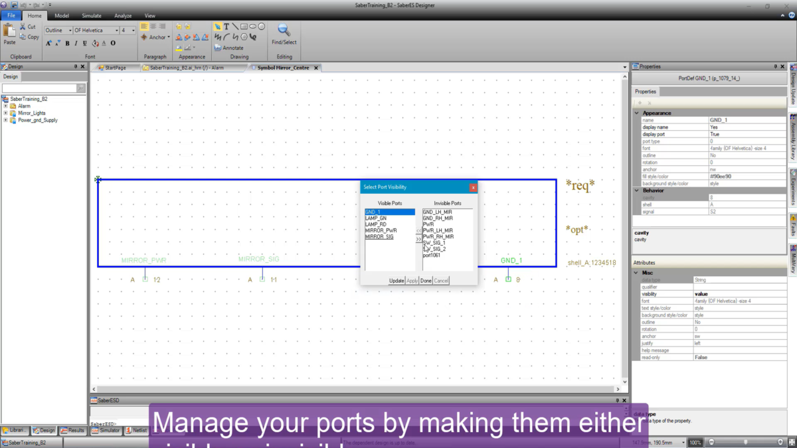Switch to the Analyze ribbon tab
Screen dimensions: 797x448
point(123,16)
